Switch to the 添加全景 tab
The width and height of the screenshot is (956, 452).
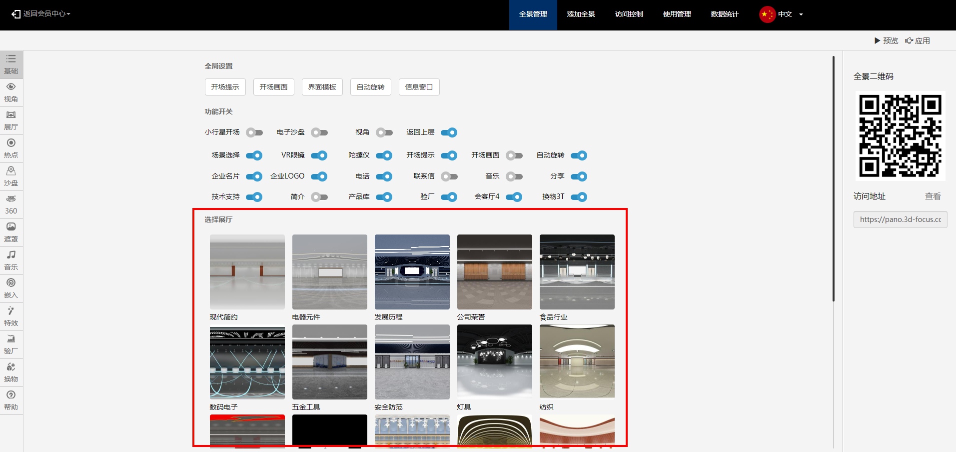tap(581, 14)
